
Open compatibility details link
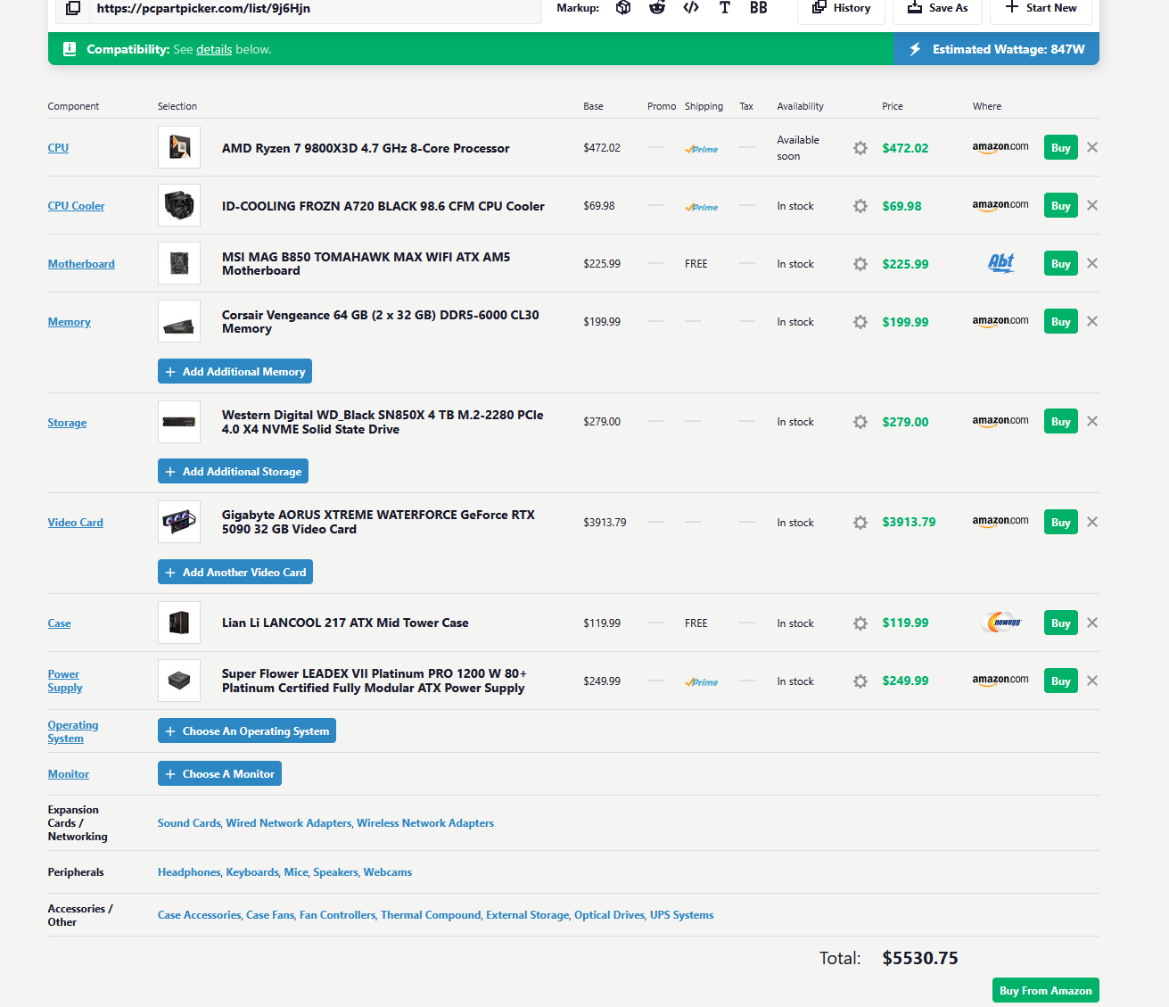pyautogui.click(x=214, y=49)
